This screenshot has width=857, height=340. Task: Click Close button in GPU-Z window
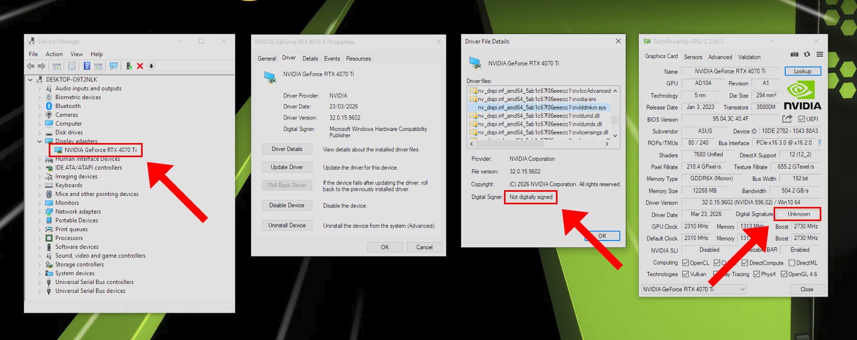807,289
